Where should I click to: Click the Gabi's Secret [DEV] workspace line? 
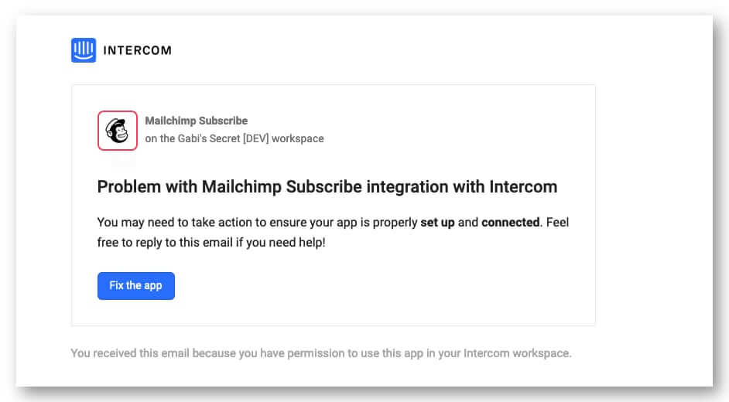234,139
